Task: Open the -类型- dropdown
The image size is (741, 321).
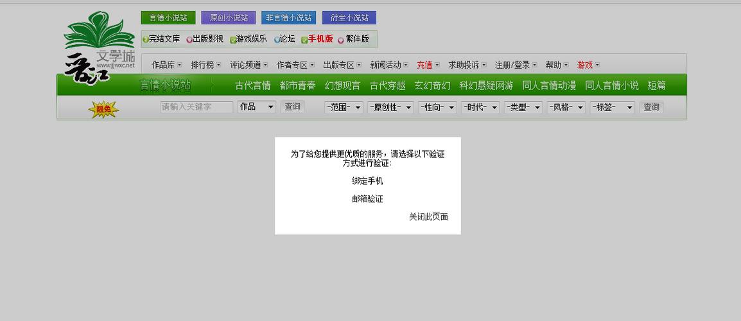Action: [x=523, y=108]
